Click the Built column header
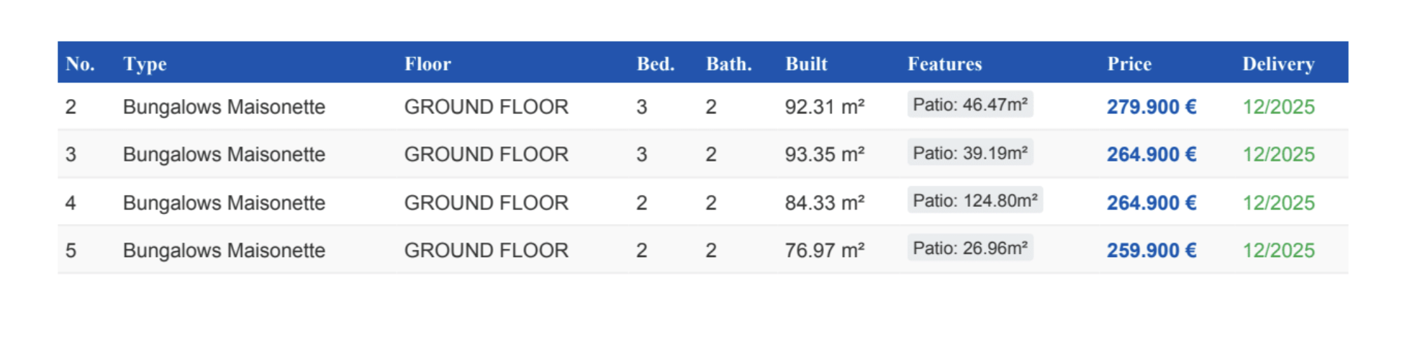 click(x=806, y=64)
